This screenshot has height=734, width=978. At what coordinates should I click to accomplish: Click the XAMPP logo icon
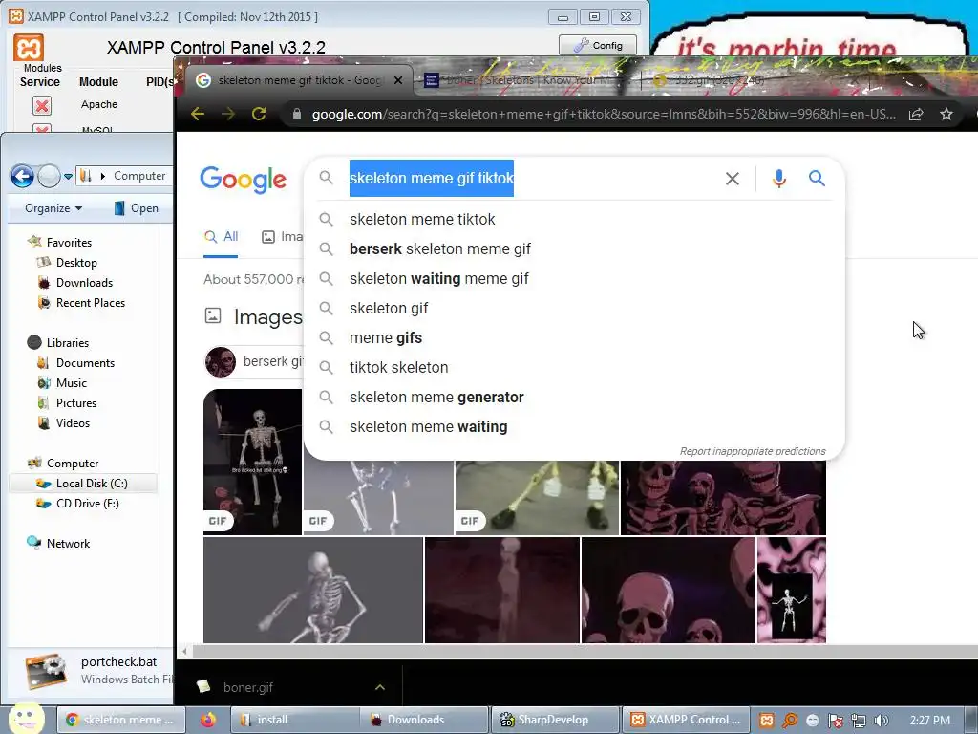(x=29, y=48)
